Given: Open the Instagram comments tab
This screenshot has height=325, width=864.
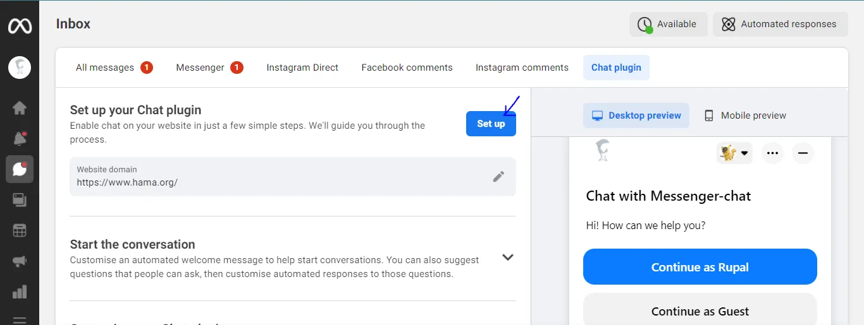Looking at the screenshot, I should click(522, 68).
